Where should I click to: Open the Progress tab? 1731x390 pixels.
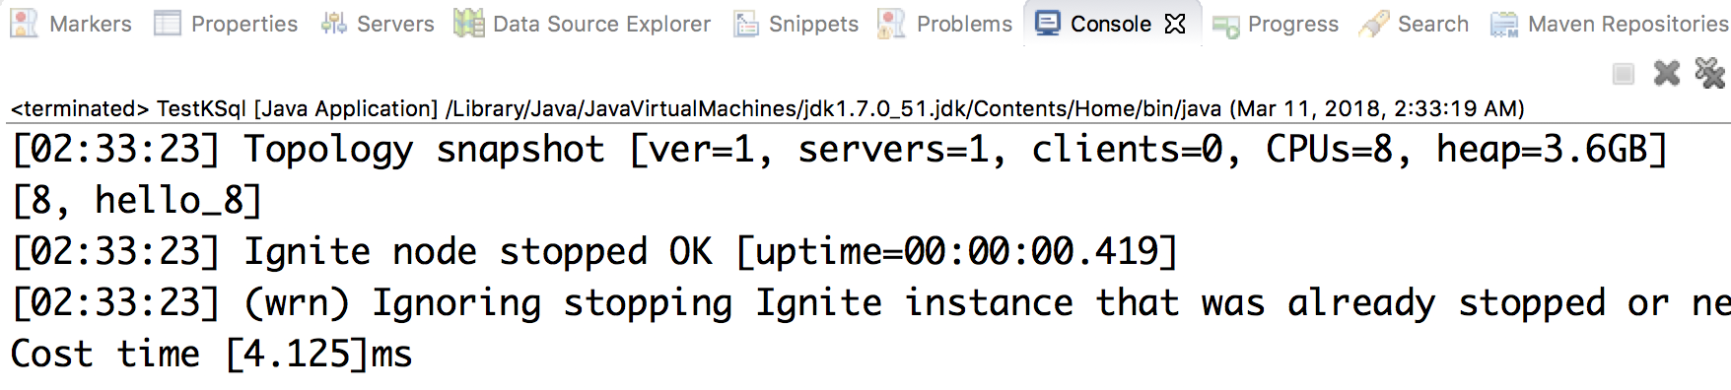click(x=1275, y=24)
